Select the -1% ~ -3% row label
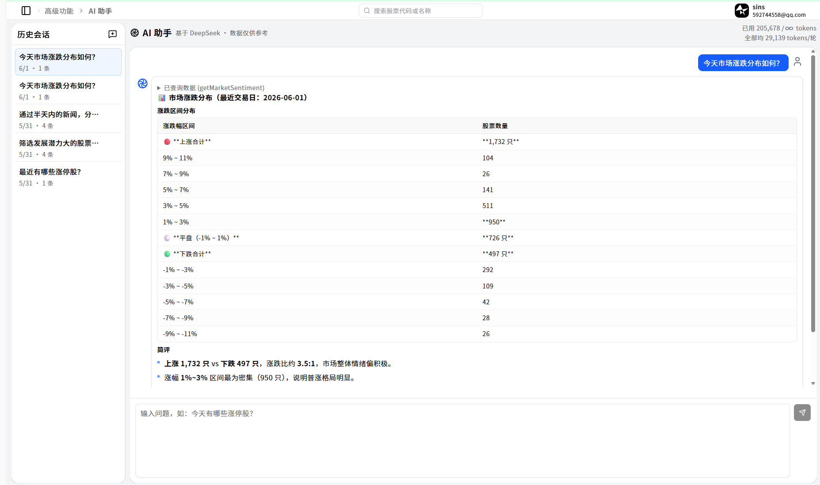Image resolution: width=820 pixels, height=485 pixels. pyautogui.click(x=178, y=270)
